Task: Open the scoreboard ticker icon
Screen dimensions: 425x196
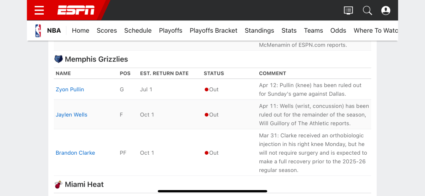Action: tap(348, 10)
